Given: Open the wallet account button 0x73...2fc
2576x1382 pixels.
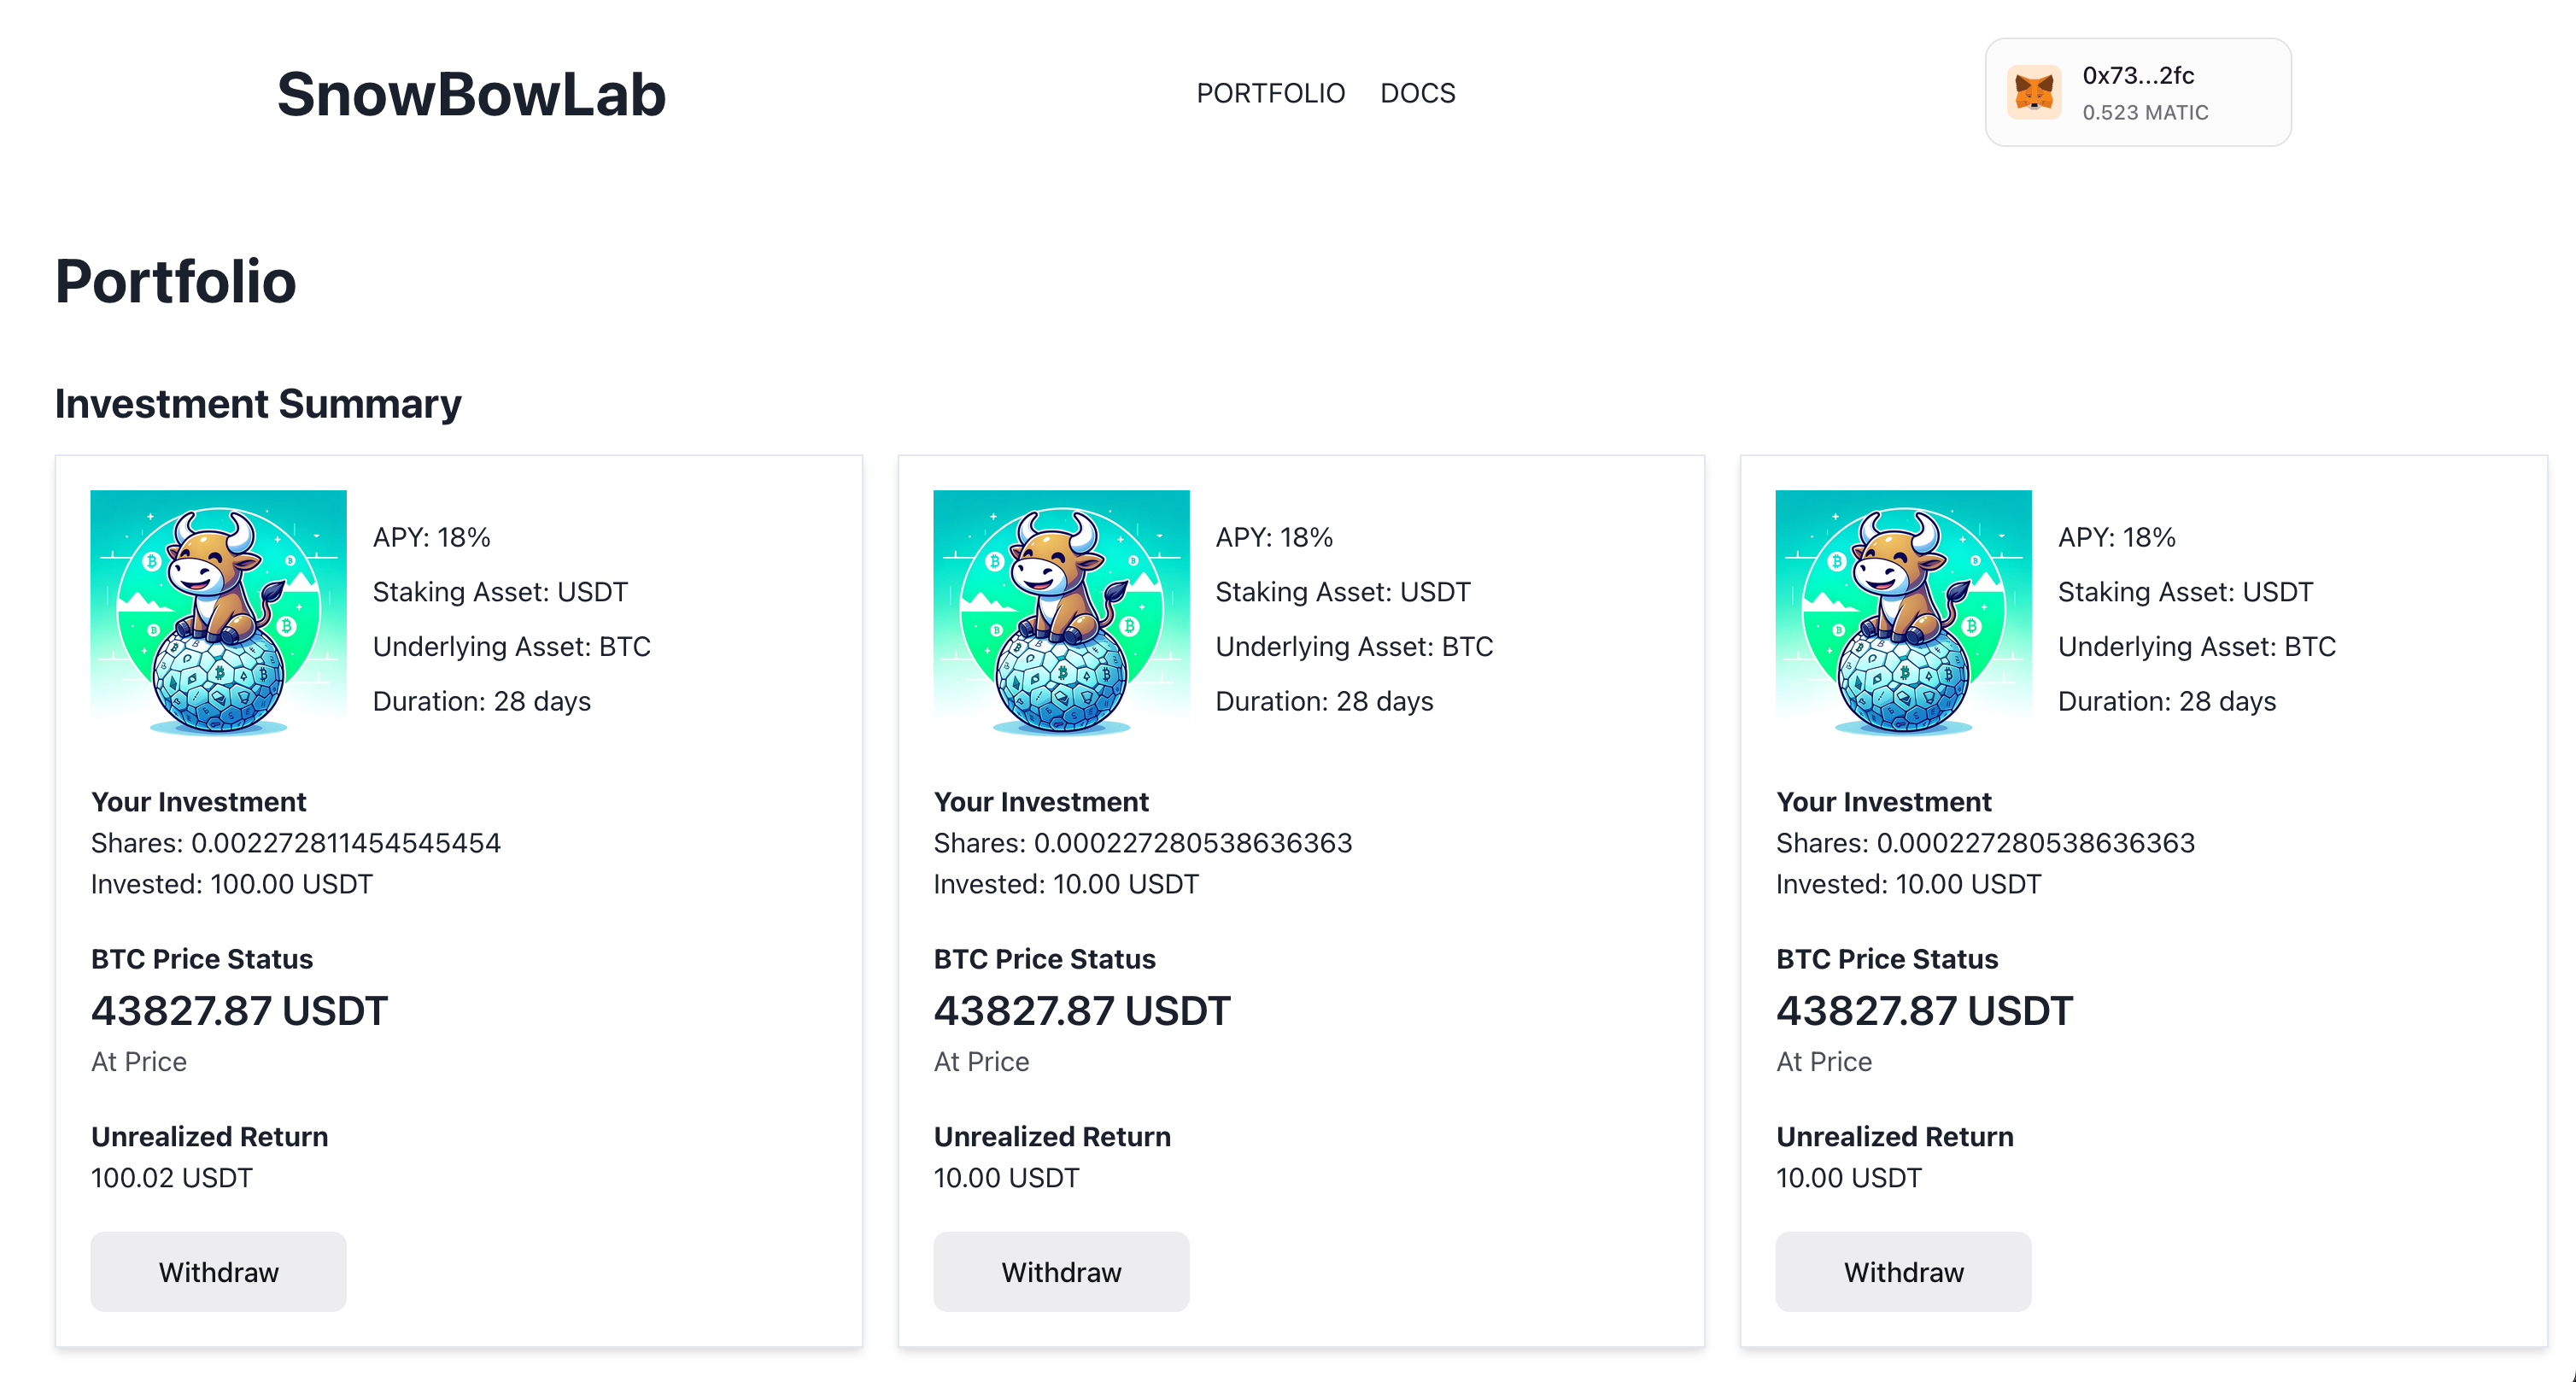Looking at the screenshot, I should tap(2138, 76).
